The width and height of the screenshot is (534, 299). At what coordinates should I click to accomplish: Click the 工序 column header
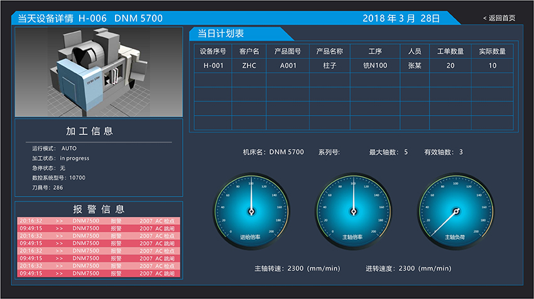375,52
